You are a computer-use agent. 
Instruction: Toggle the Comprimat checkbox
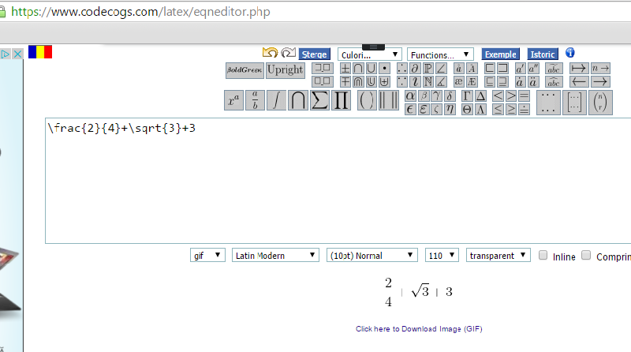coord(586,256)
